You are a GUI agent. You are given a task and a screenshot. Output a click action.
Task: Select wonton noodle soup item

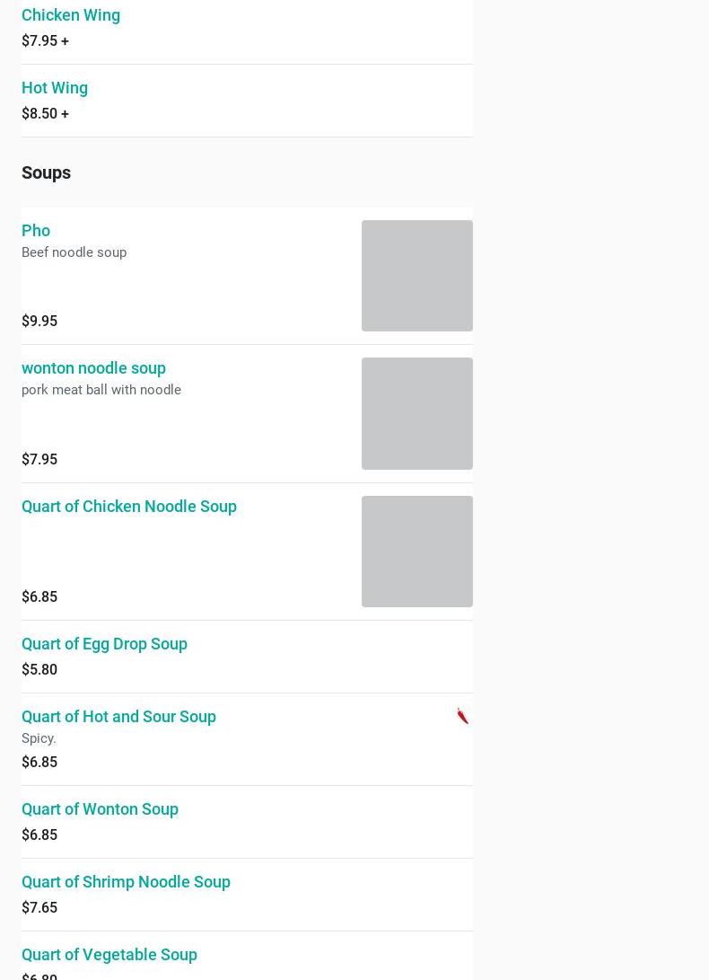93,368
